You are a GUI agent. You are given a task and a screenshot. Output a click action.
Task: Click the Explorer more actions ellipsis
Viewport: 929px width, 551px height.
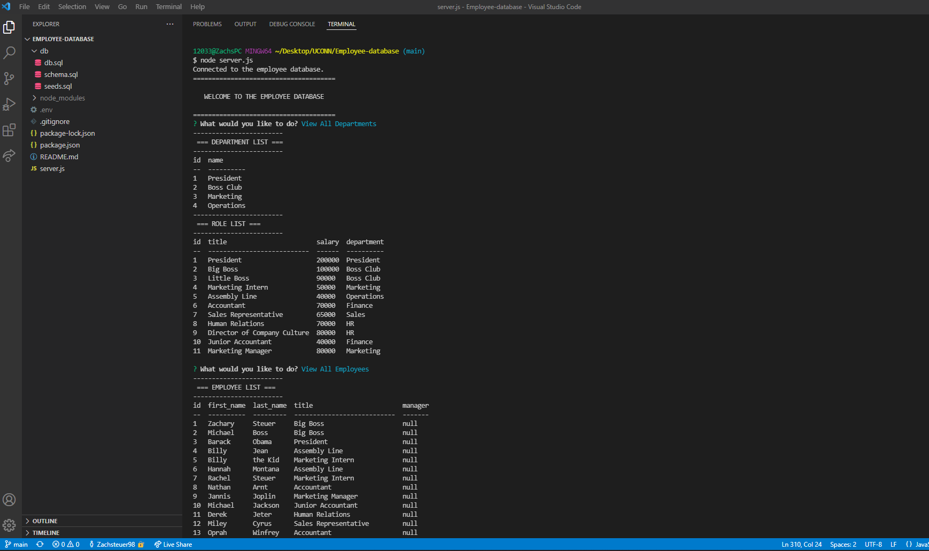click(x=170, y=24)
